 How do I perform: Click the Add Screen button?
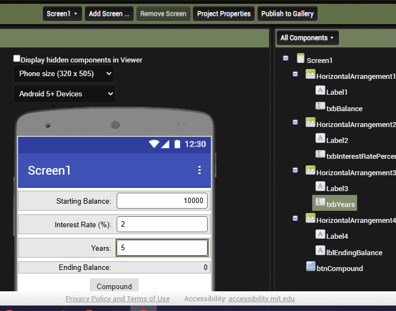109,14
